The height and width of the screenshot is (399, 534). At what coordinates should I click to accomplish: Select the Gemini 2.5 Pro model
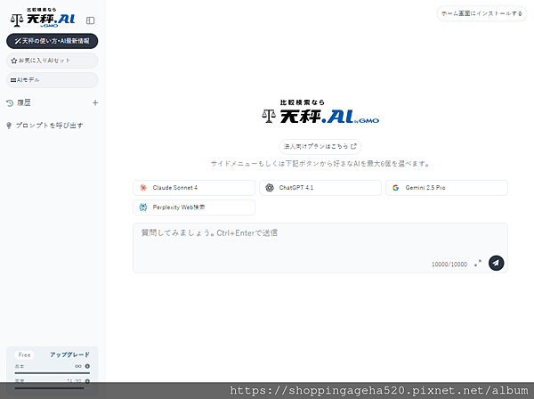[x=447, y=188]
